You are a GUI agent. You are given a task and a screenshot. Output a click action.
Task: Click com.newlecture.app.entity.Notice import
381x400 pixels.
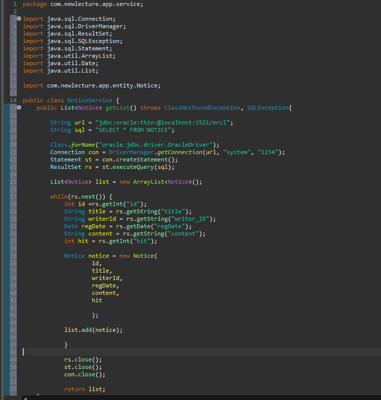(102, 86)
